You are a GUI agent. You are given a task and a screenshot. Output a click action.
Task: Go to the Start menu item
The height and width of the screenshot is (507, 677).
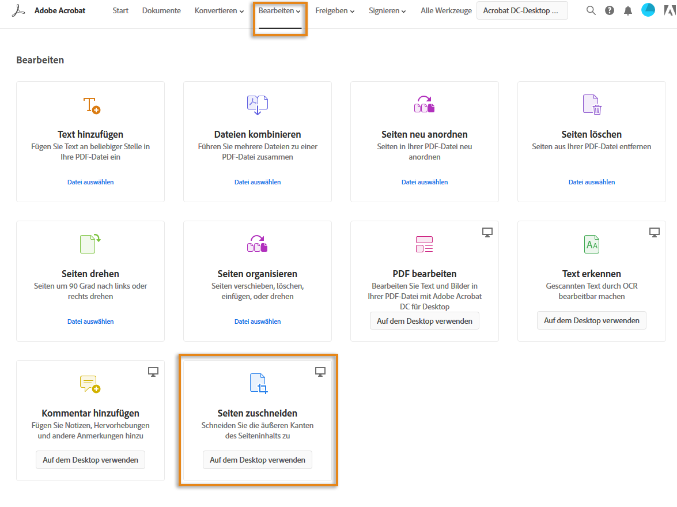click(x=120, y=10)
